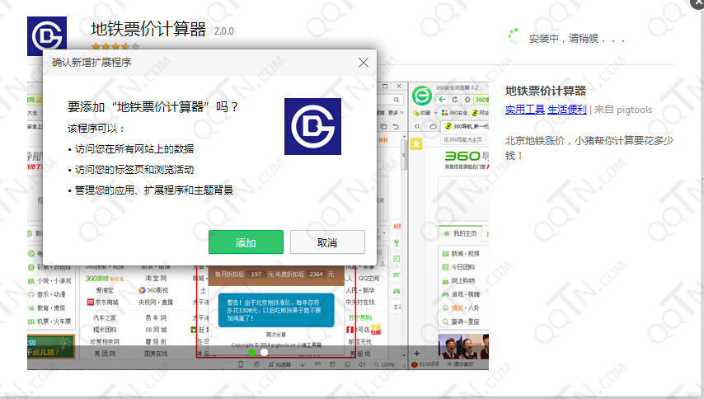Select the white carousel indicator dot

265,352
